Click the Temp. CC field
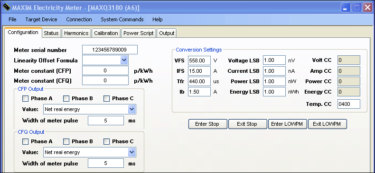The width and height of the screenshot is (375, 173). [349, 104]
